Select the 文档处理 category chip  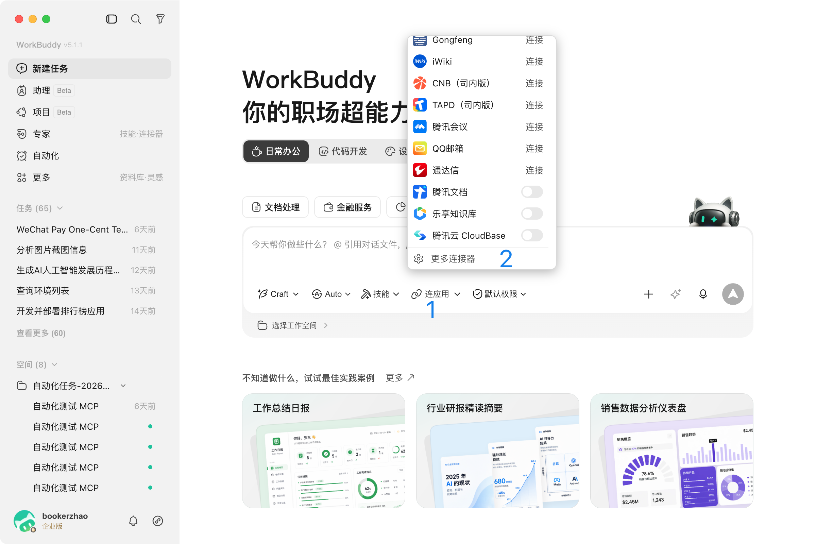[275, 207]
